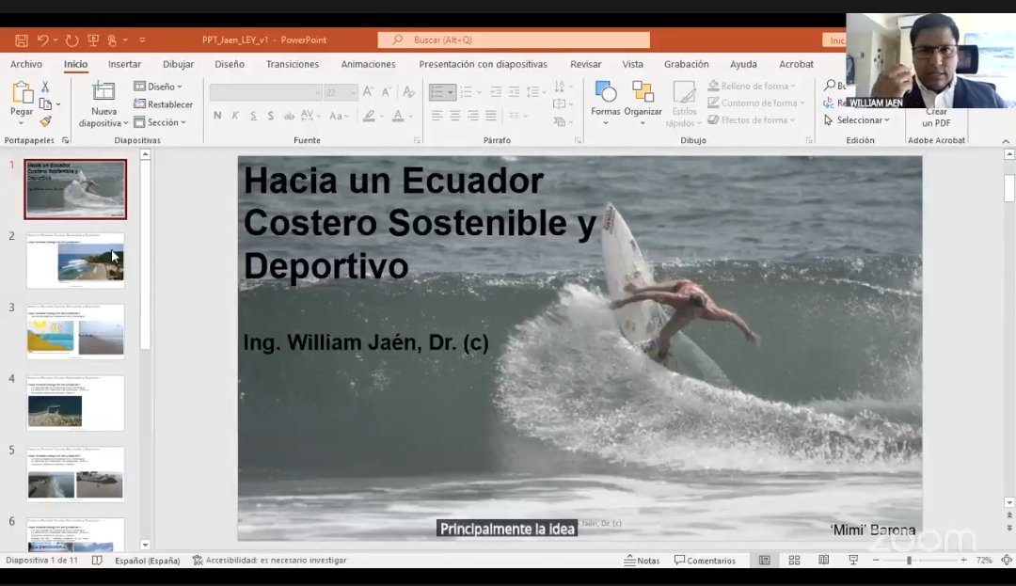Screen dimensions: 1016x586
Task: Increase the font size
Action: (368, 92)
